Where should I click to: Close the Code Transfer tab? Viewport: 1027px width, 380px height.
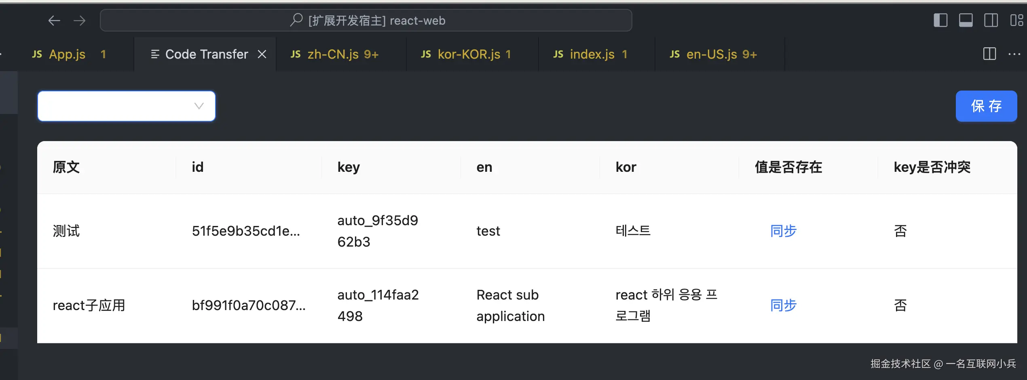tap(262, 54)
